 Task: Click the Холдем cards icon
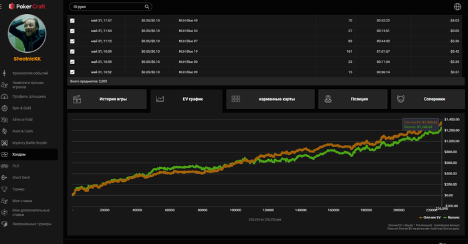coord(4,154)
